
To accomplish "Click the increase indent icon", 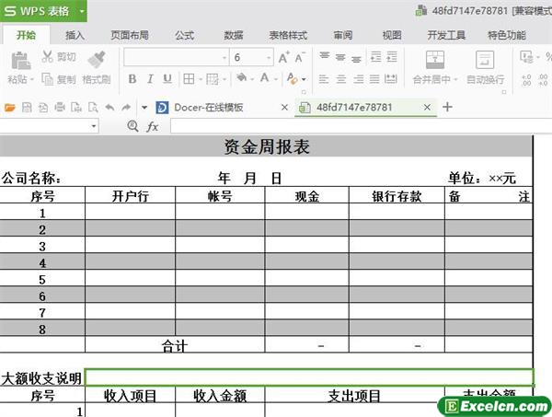I will tap(392, 57).
